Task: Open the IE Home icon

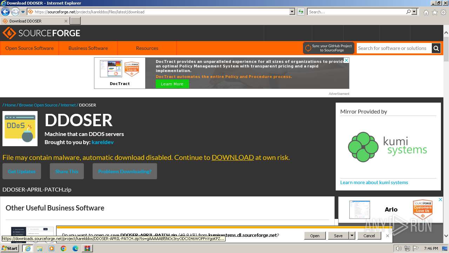Action: pyautogui.click(x=426, y=12)
